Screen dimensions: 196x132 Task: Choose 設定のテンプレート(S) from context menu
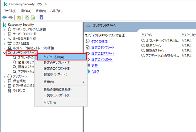(61, 63)
